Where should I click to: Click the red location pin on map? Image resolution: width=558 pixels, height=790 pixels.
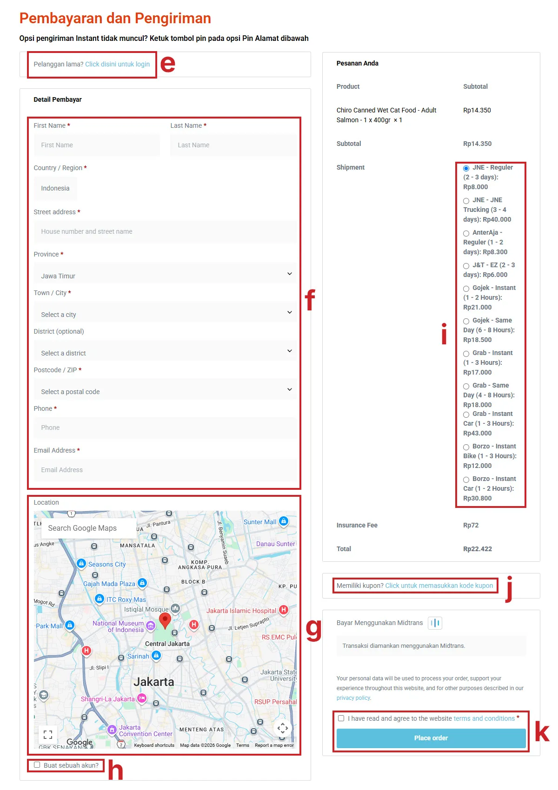(165, 621)
